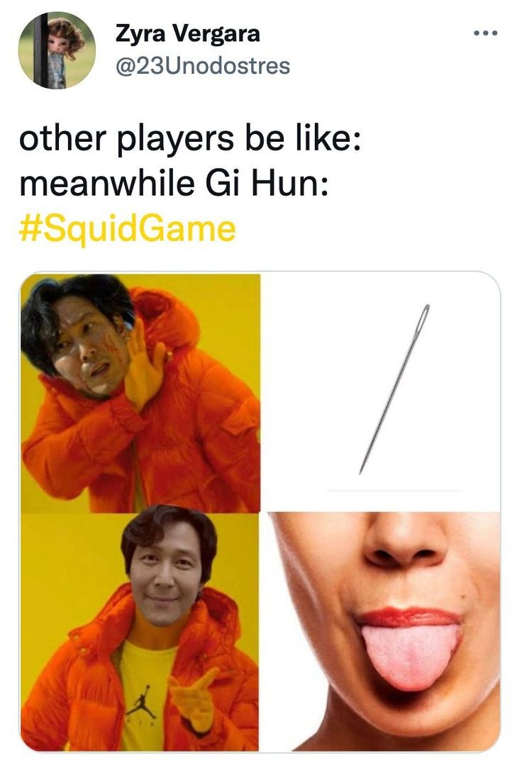522x773 pixels.
Task: Click the needle's sharp tip
Action: 361,469
